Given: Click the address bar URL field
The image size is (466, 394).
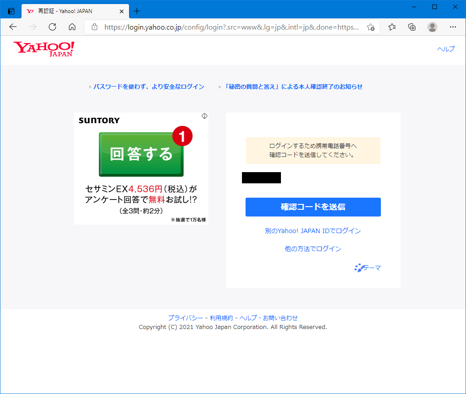Looking at the screenshot, I should [x=231, y=27].
